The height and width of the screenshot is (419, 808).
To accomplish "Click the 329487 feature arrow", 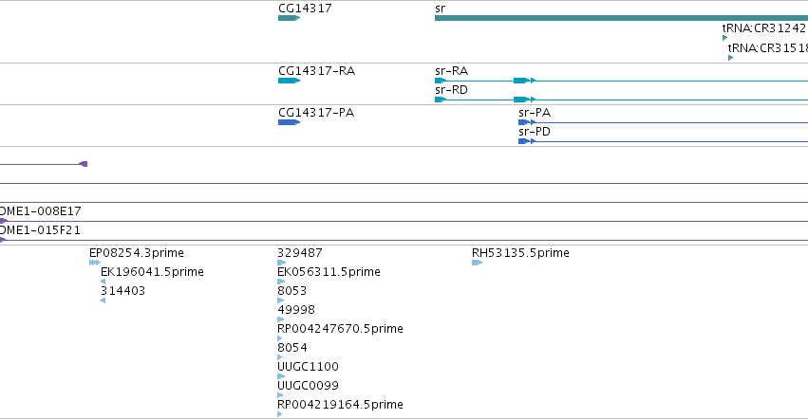I will pos(281,263).
